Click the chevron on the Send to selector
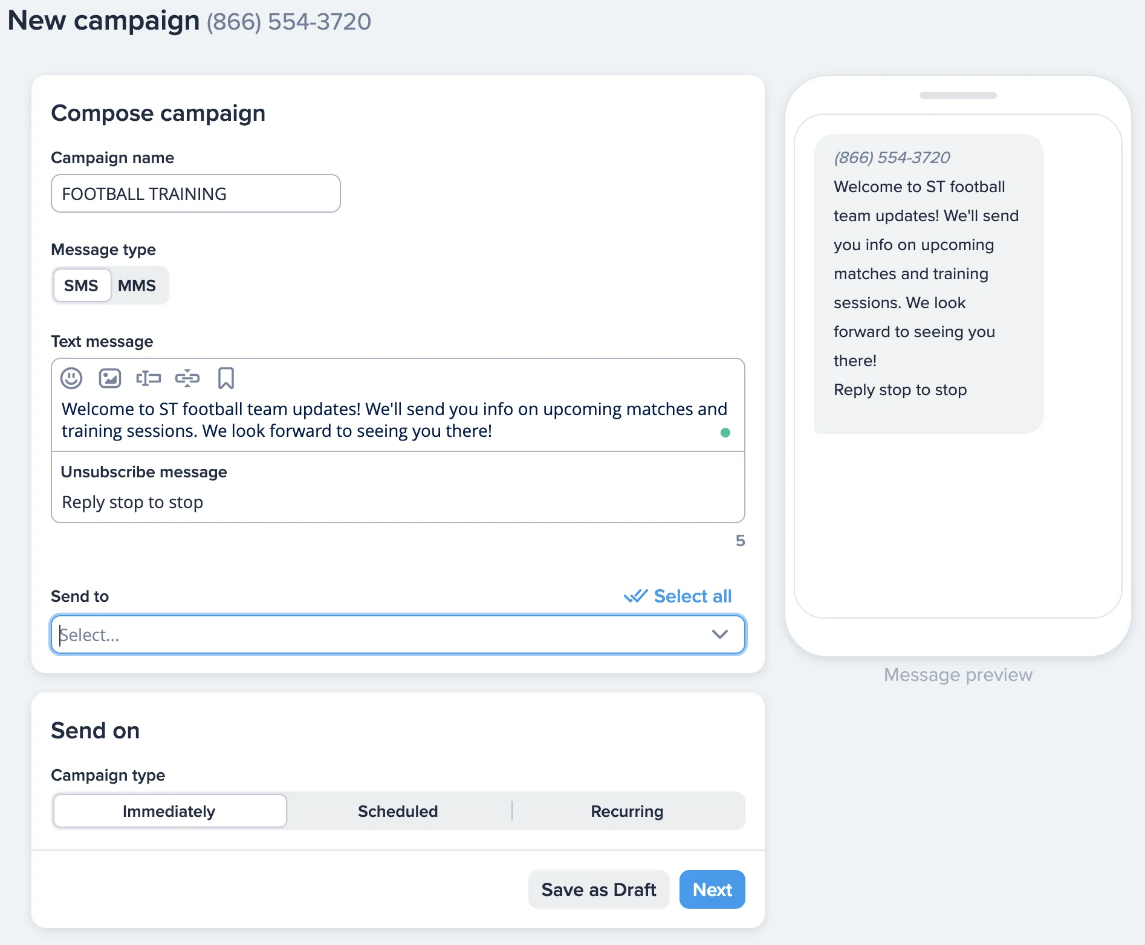 719,634
